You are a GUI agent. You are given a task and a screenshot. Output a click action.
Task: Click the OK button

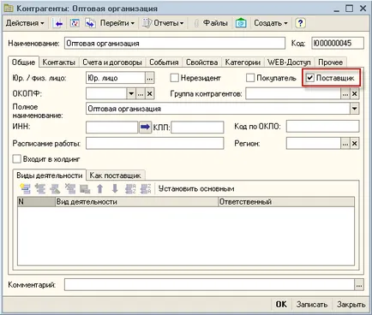281,305
